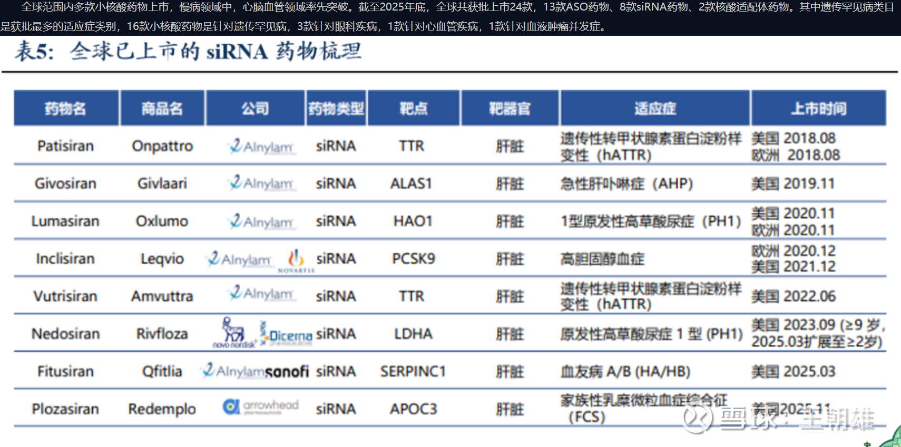Select the trade name 'Oxlumo'
This screenshot has height=447, width=901.
162,221
